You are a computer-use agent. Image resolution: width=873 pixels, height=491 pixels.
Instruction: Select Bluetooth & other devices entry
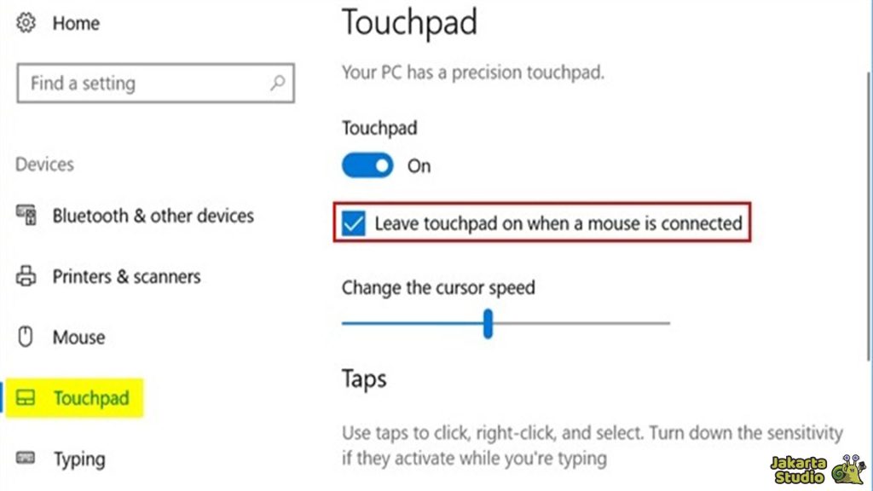coord(153,216)
